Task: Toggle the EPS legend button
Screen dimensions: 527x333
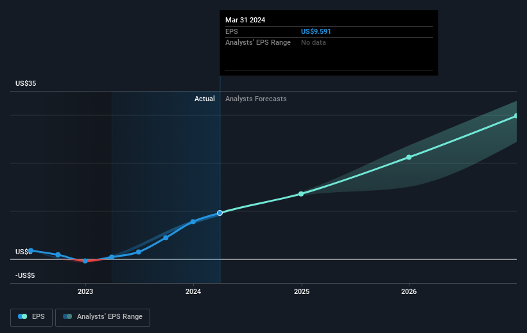Action: pyautogui.click(x=31, y=317)
